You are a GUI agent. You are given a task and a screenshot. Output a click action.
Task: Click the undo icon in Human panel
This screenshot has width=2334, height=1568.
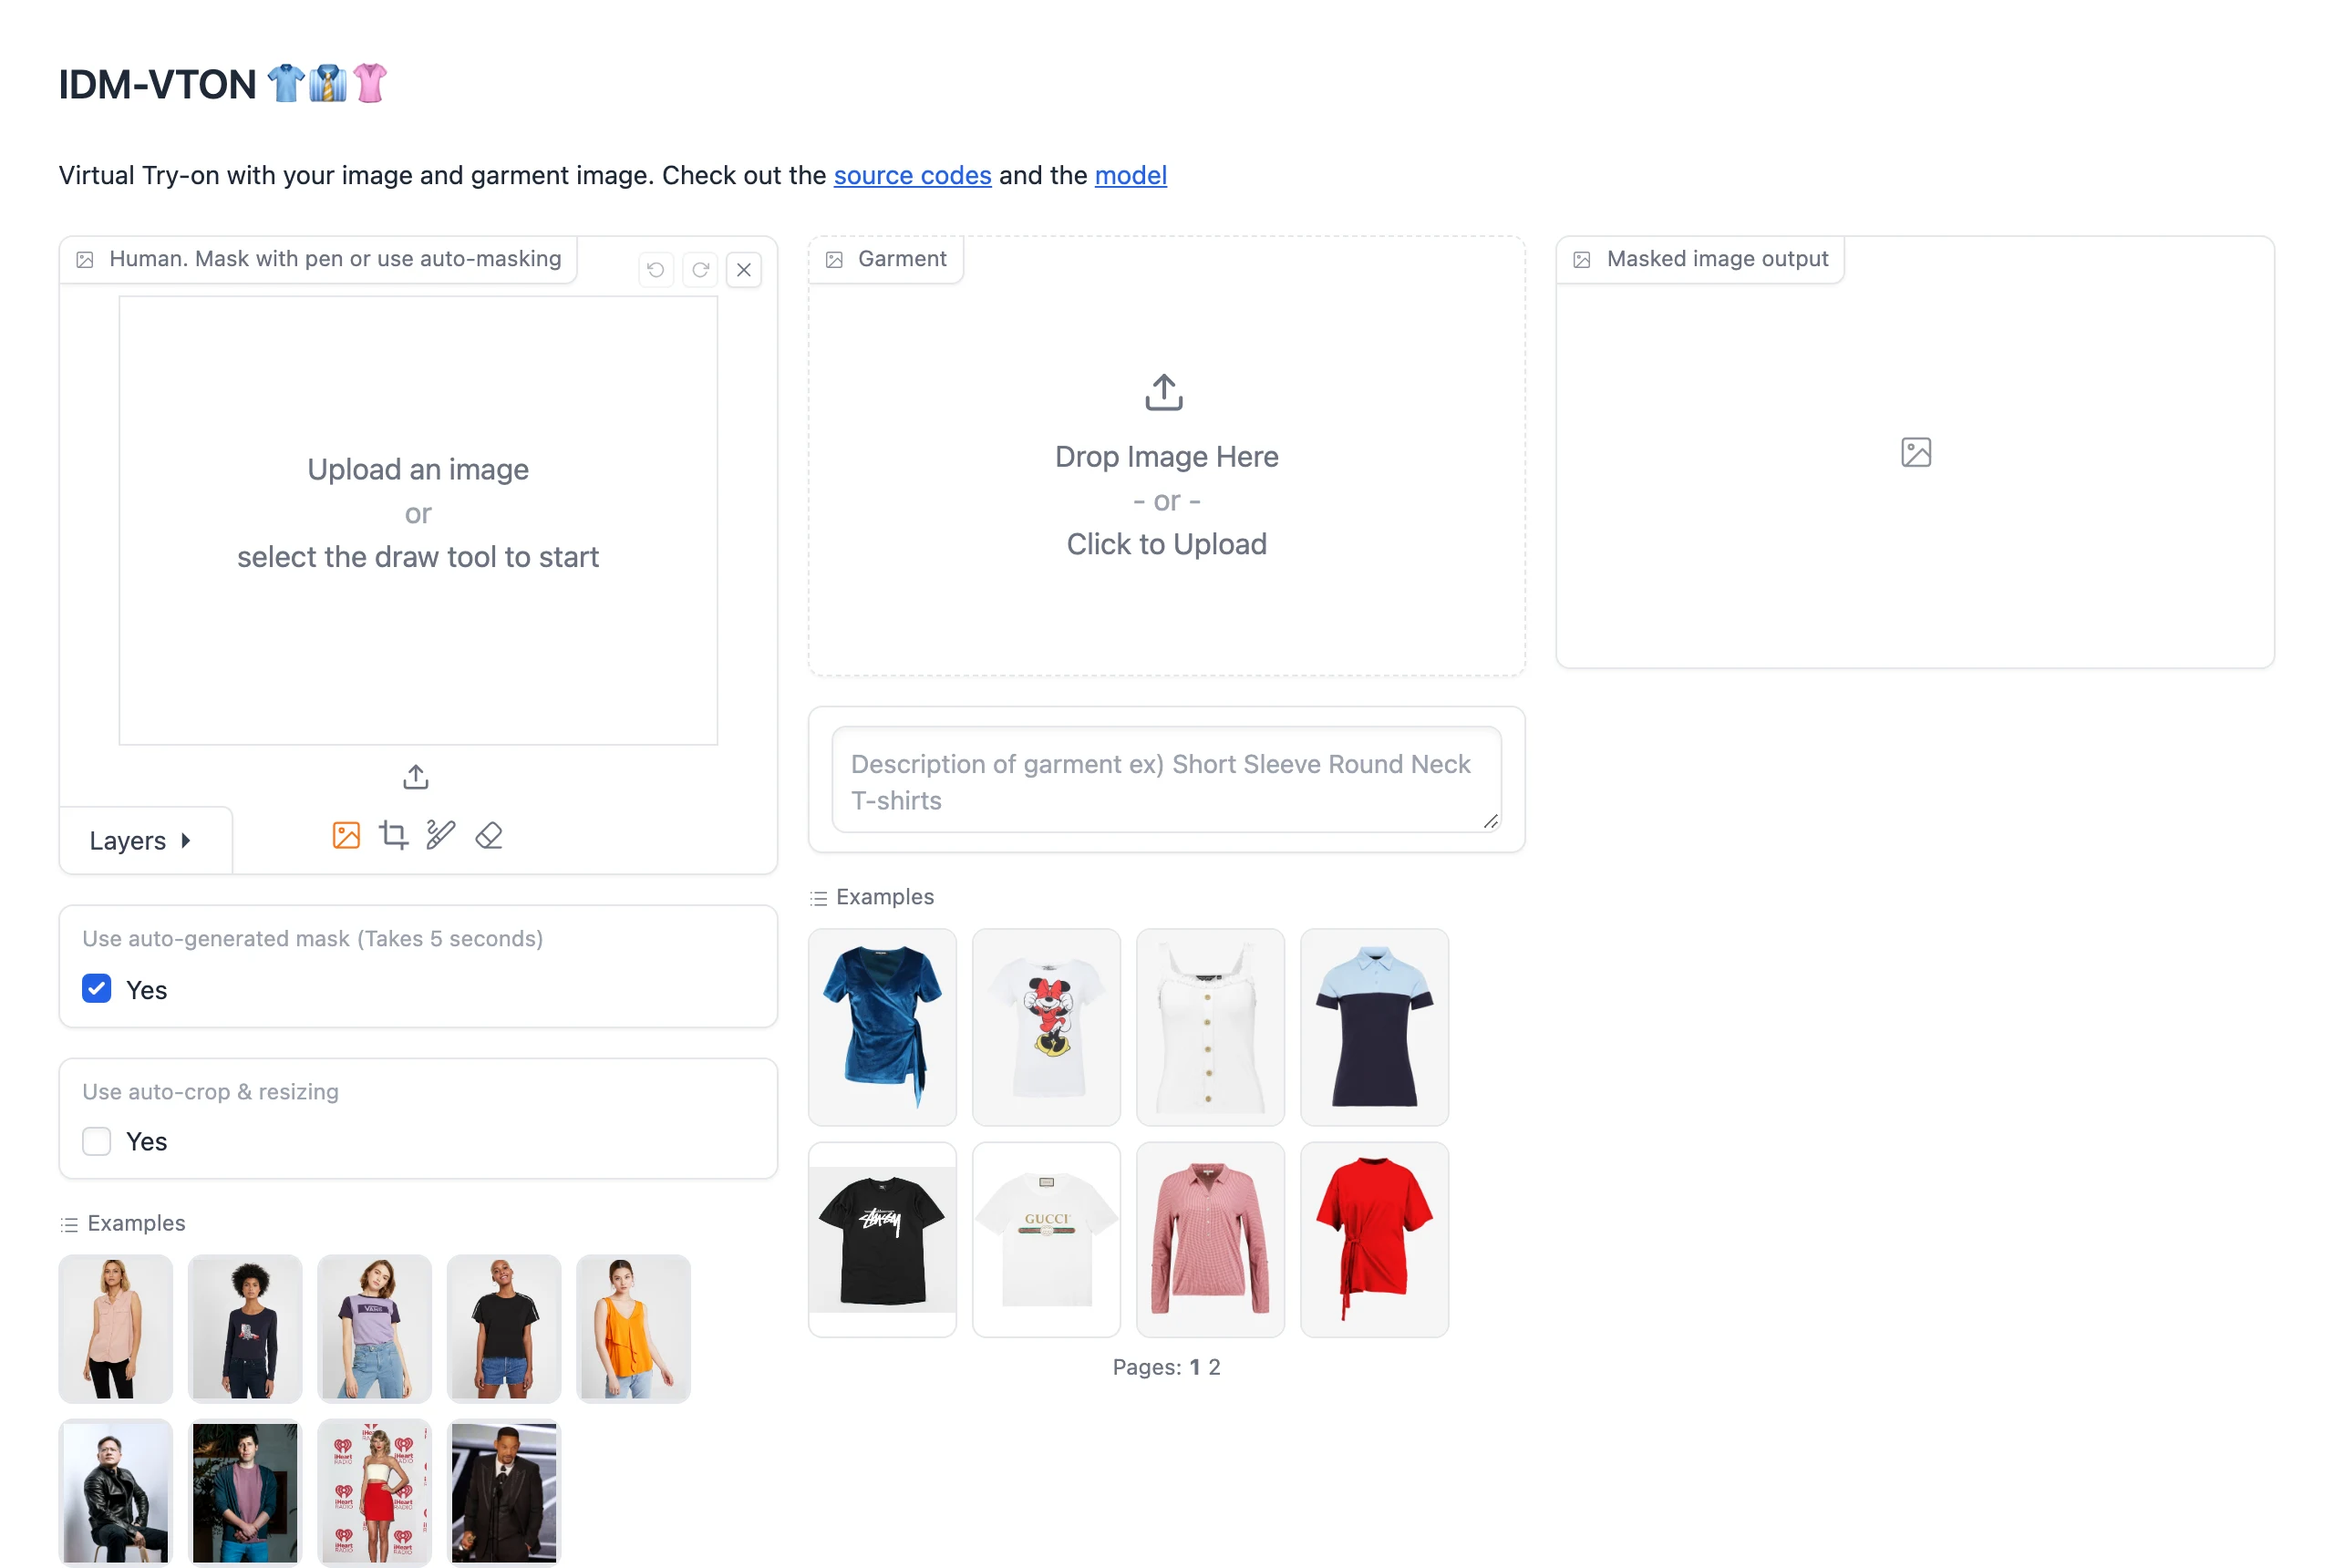656,270
